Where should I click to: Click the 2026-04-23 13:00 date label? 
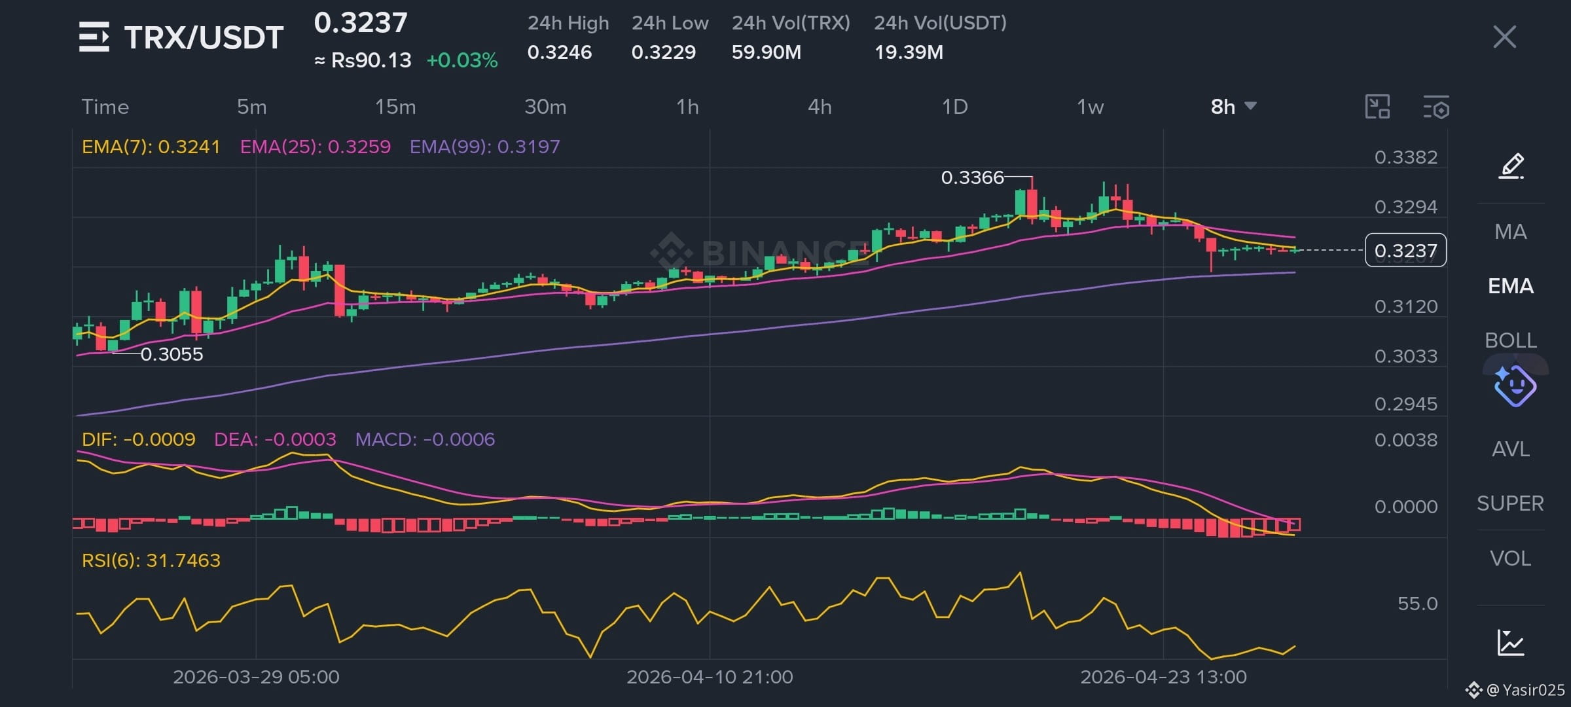click(x=1163, y=677)
